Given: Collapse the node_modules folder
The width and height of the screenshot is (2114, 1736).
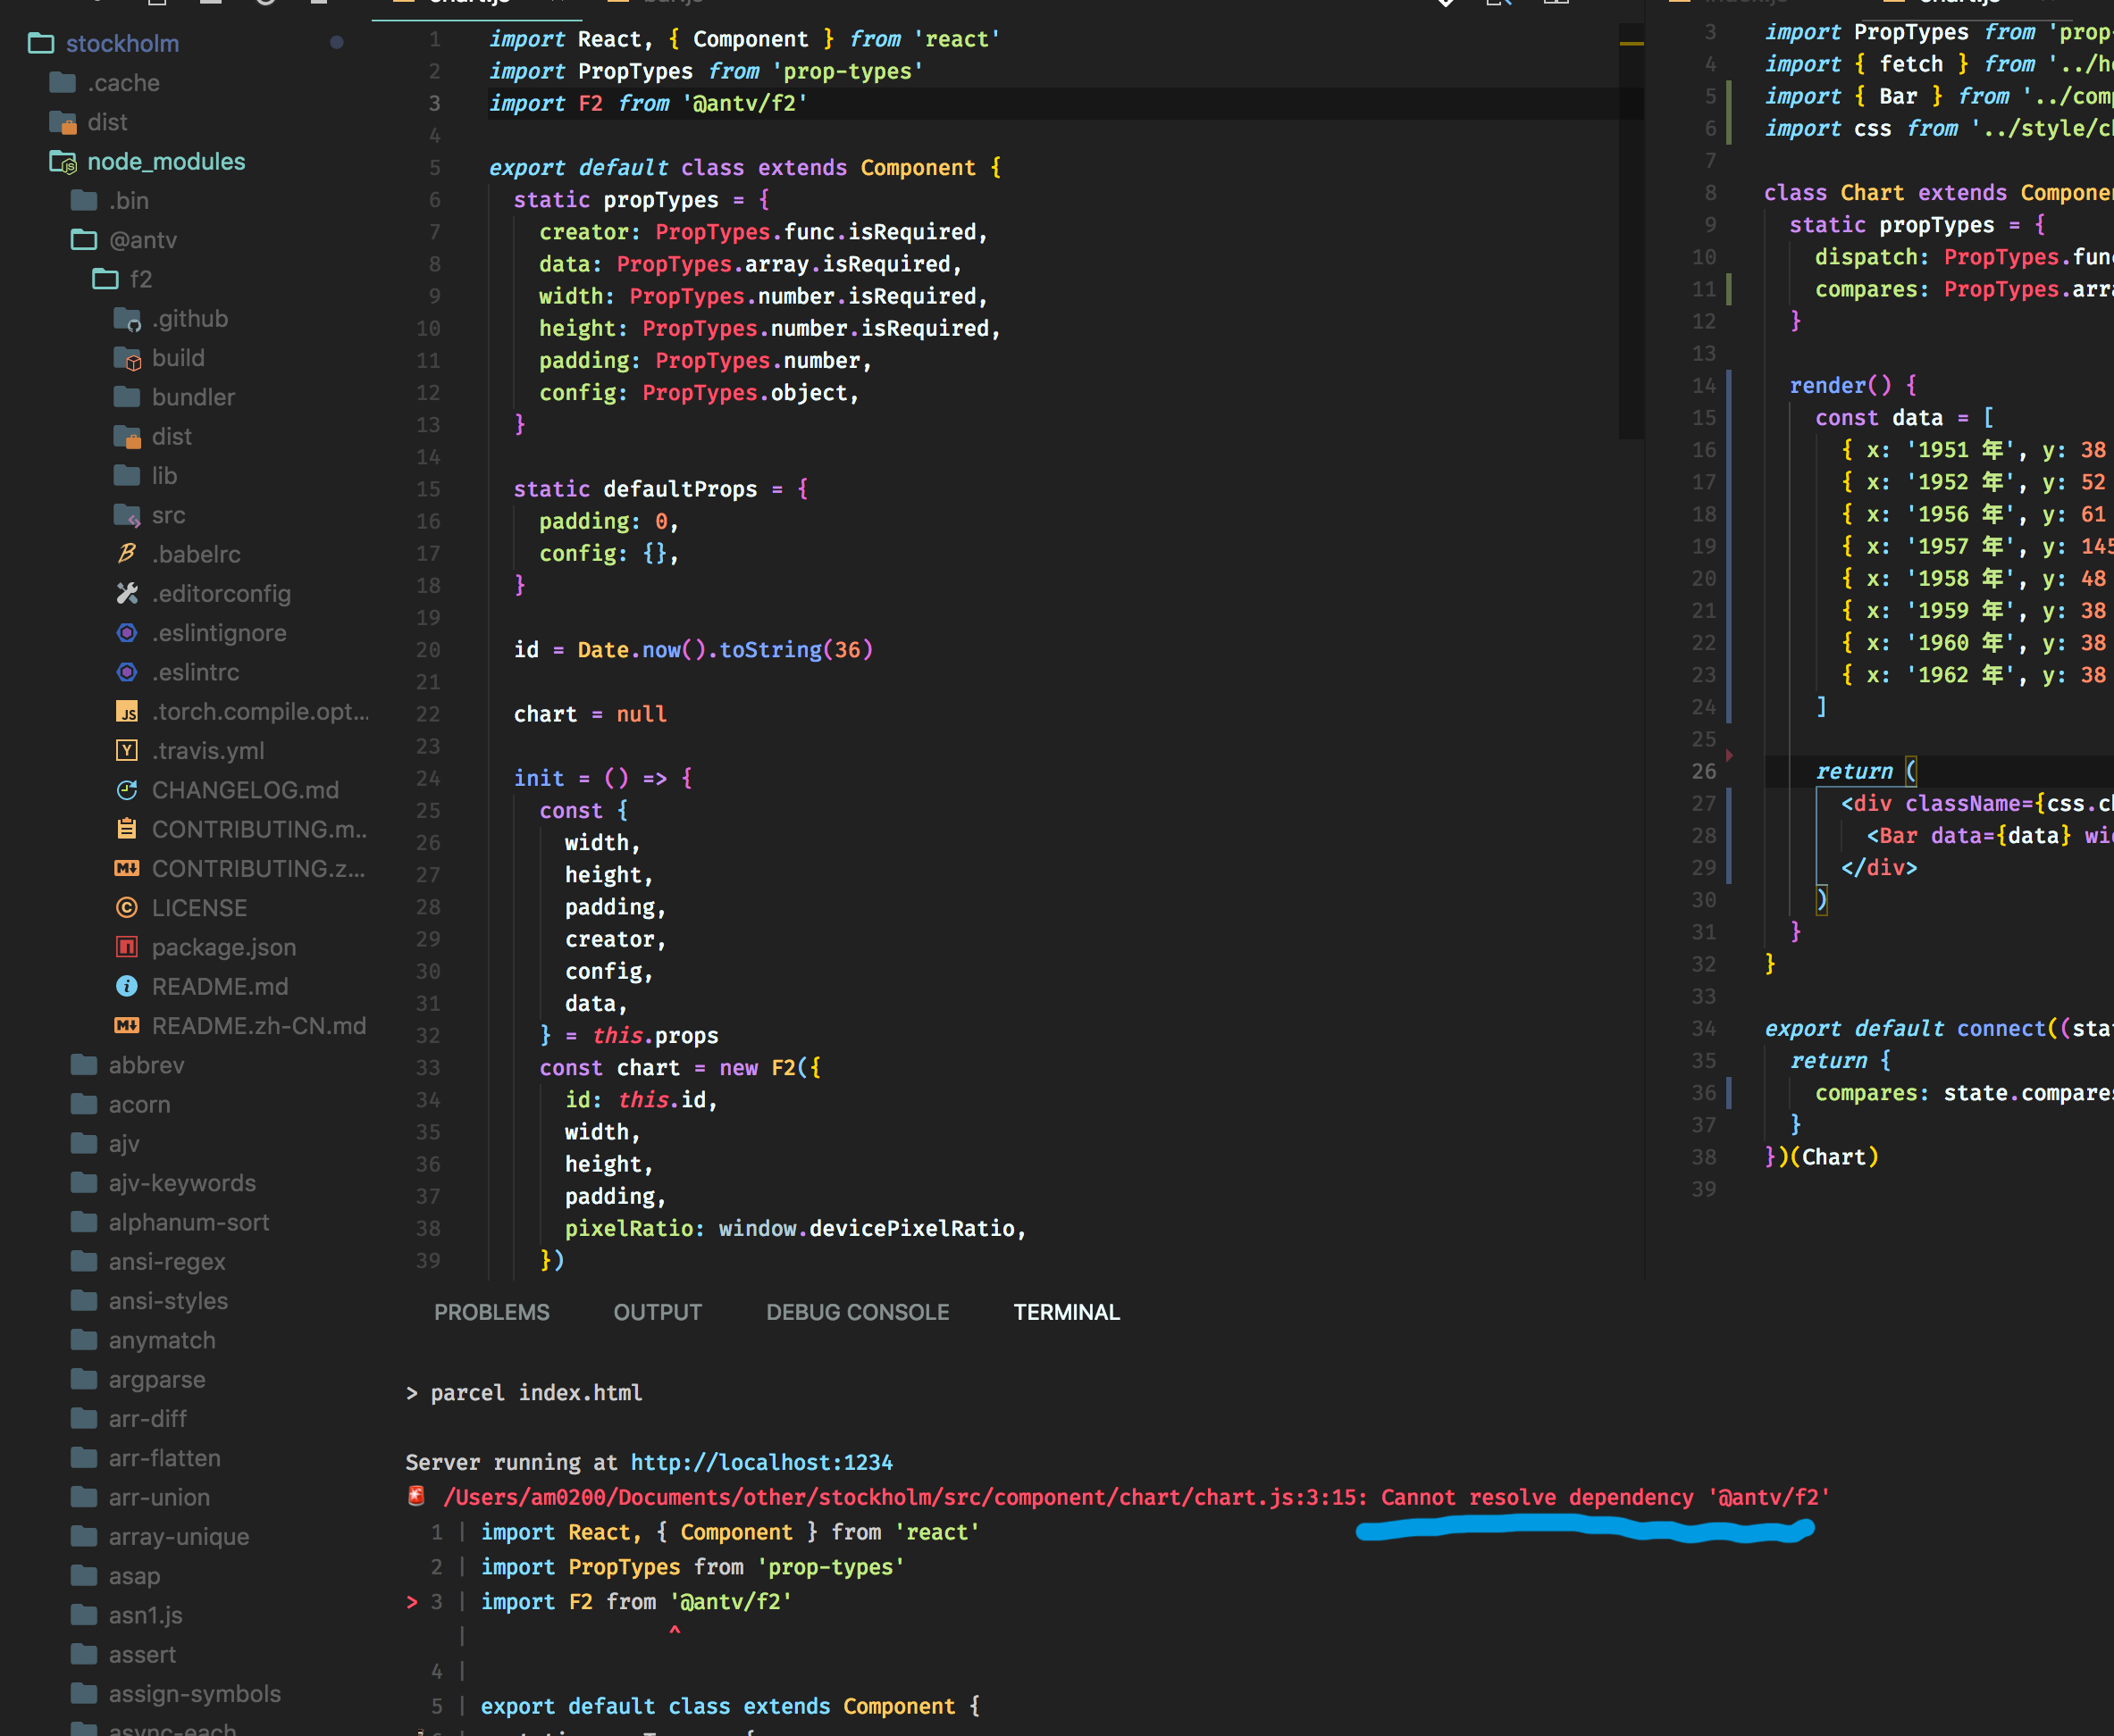Looking at the screenshot, I should tap(166, 161).
